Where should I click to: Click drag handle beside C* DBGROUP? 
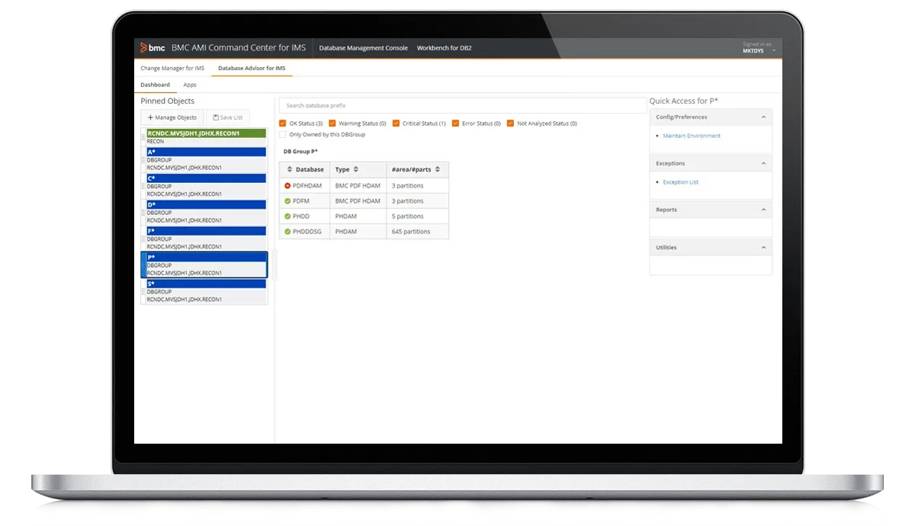tap(143, 186)
